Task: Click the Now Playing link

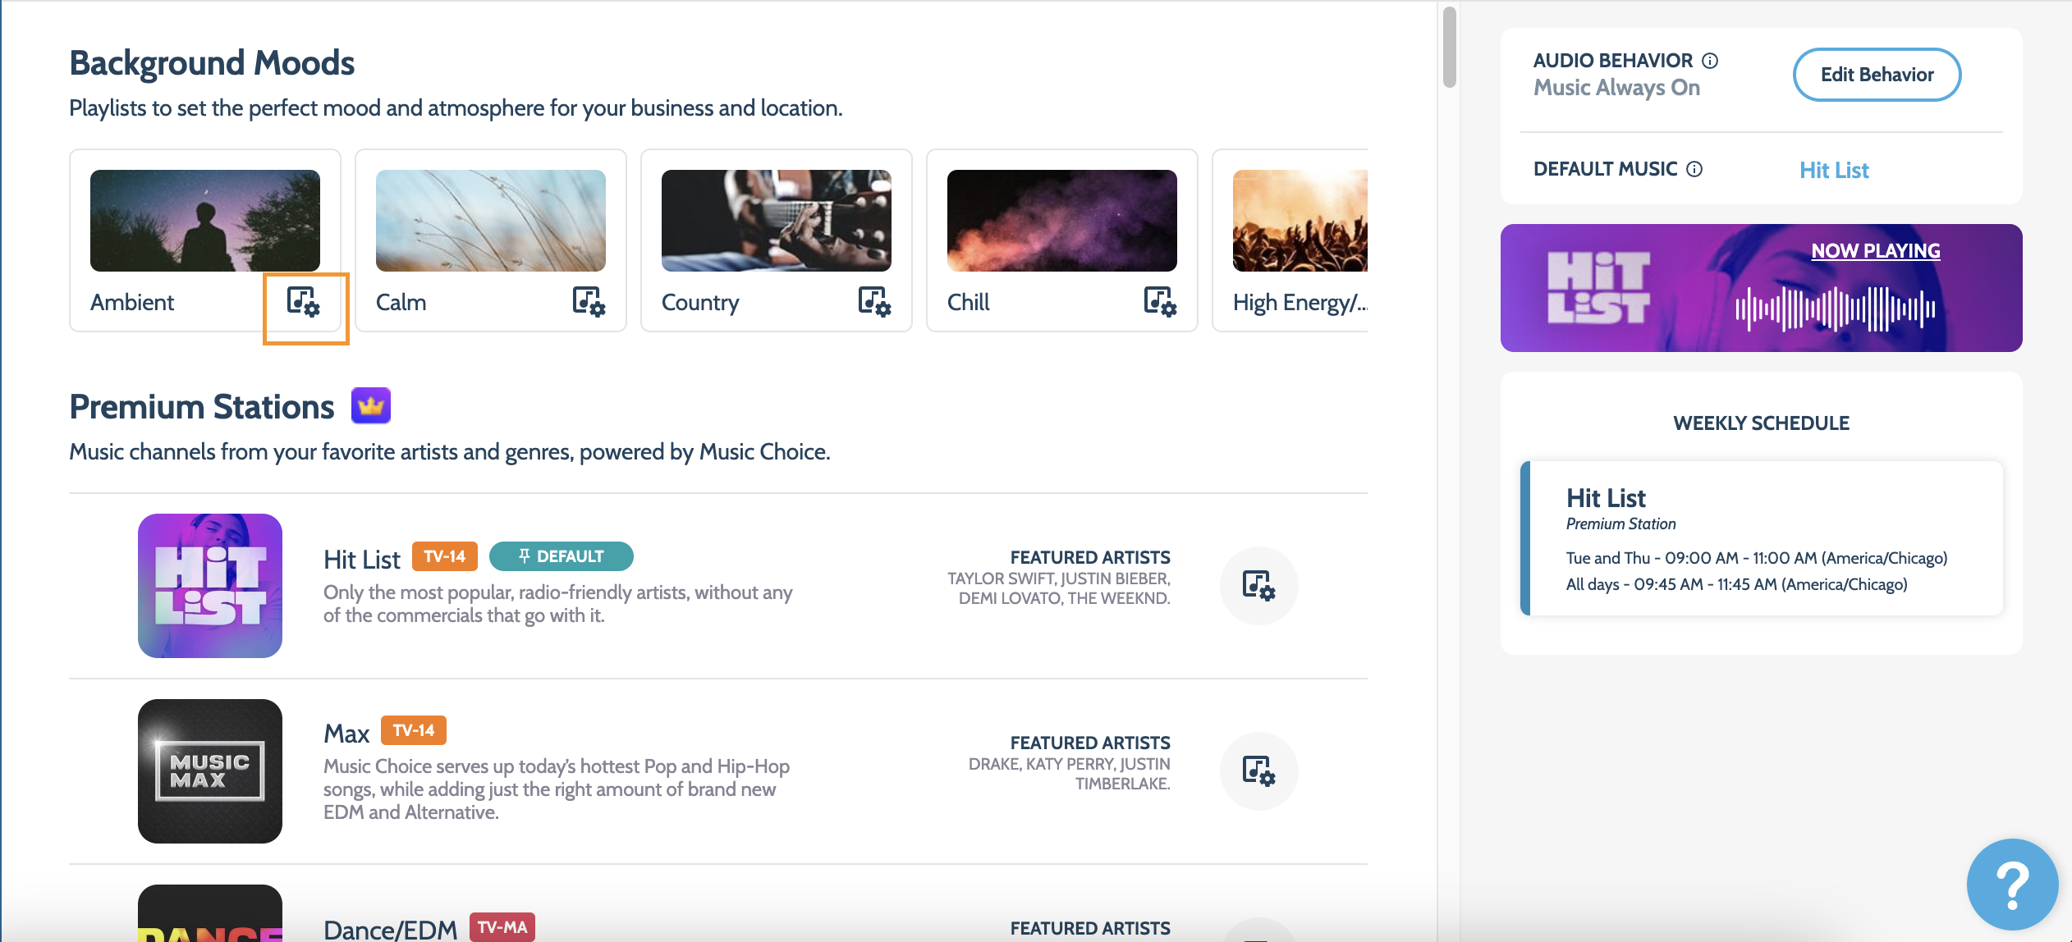Action: click(x=1876, y=251)
